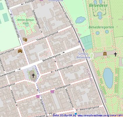
Task: Click the 'Argentinierstraße' label below the shop cart
Action: pos(44,108)
